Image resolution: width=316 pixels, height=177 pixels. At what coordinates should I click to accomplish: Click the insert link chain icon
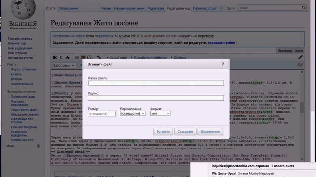pyautogui.click(x=77, y=57)
